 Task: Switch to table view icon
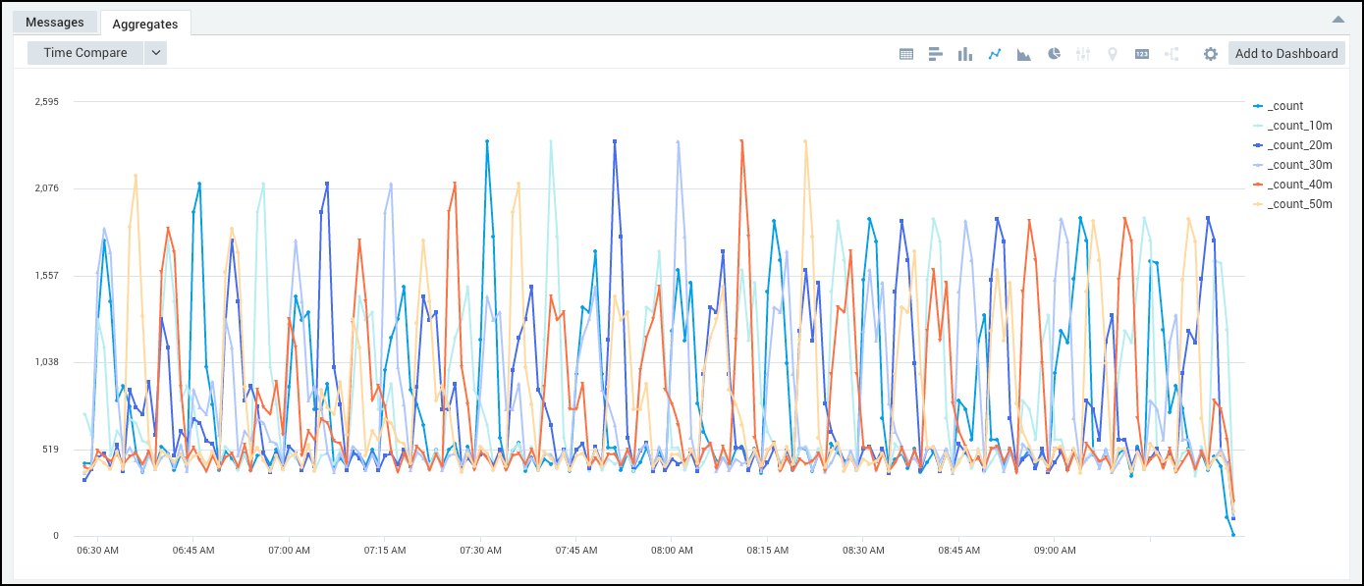(x=906, y=54)
